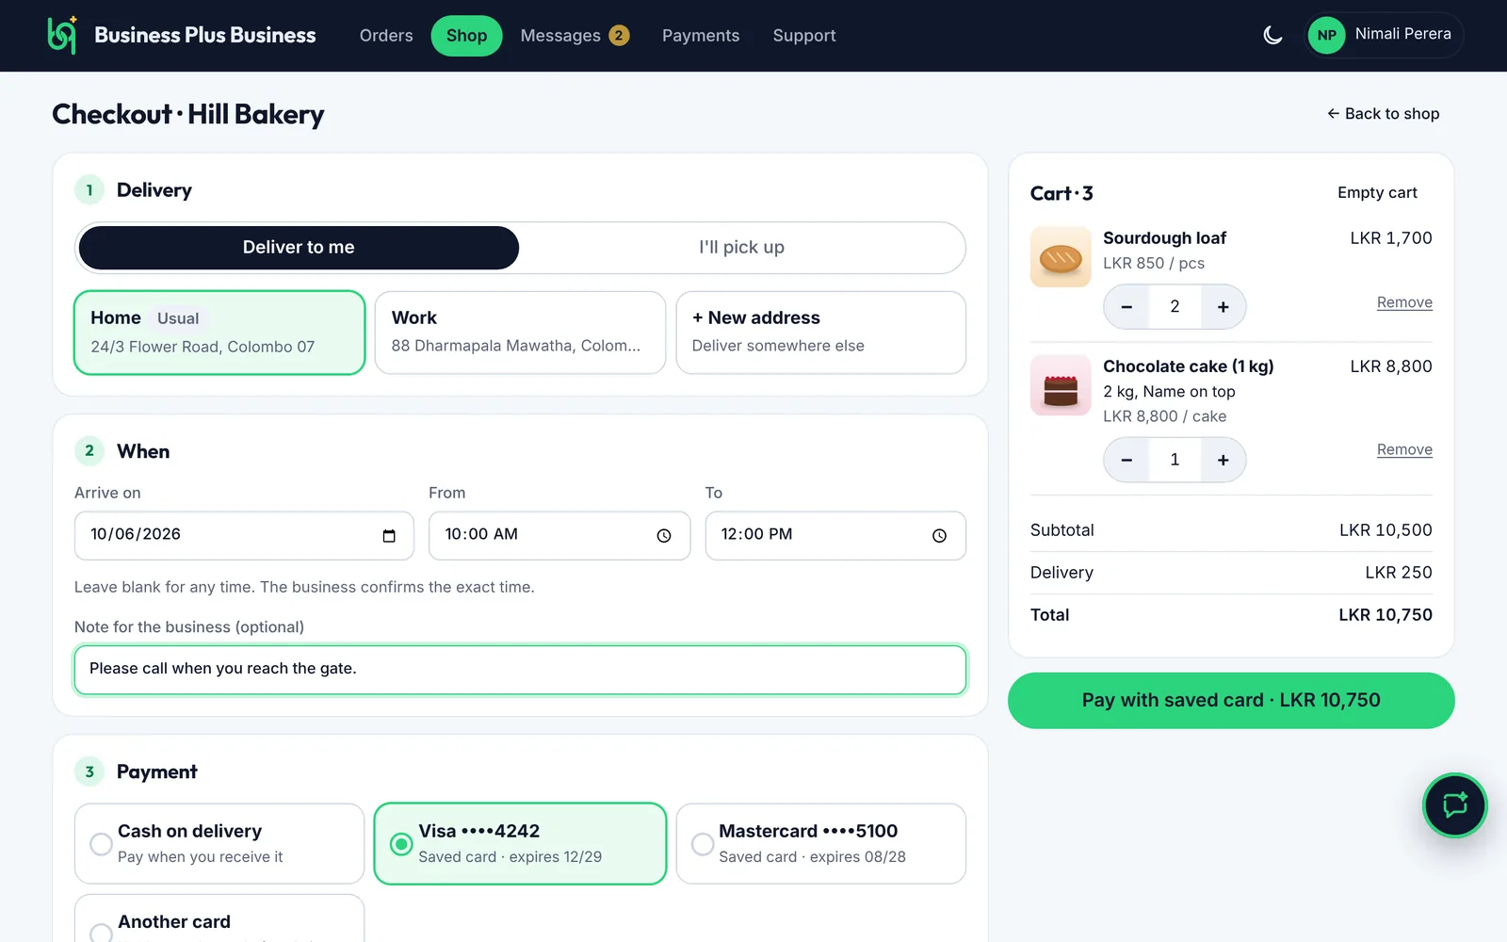Add a New address
This screenshot has width=1507, height=942.
coord(821,333)
